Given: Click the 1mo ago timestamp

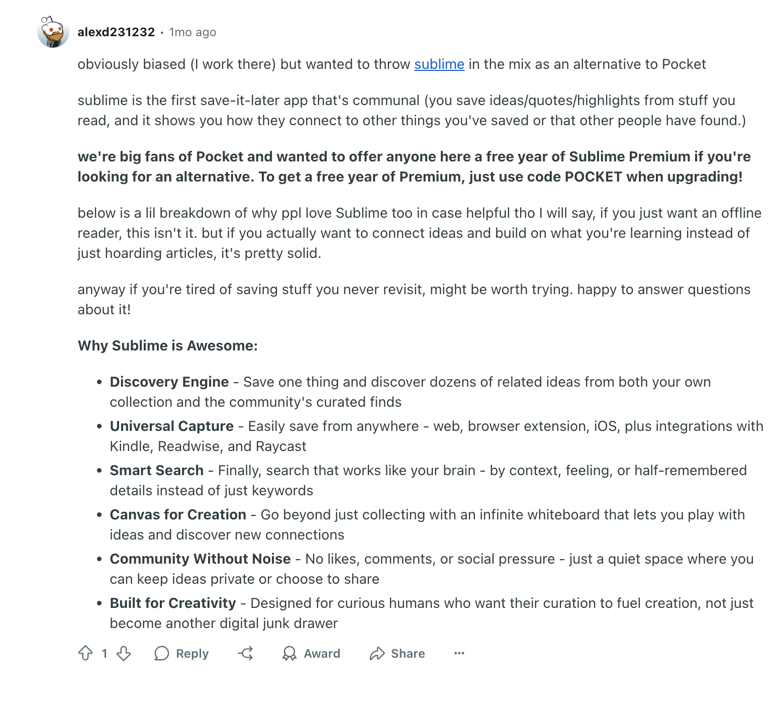Looking at the screenshot, I should [192, 32].
